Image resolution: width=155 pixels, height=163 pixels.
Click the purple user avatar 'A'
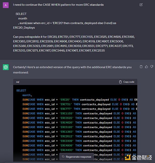[x=6, y=5]
